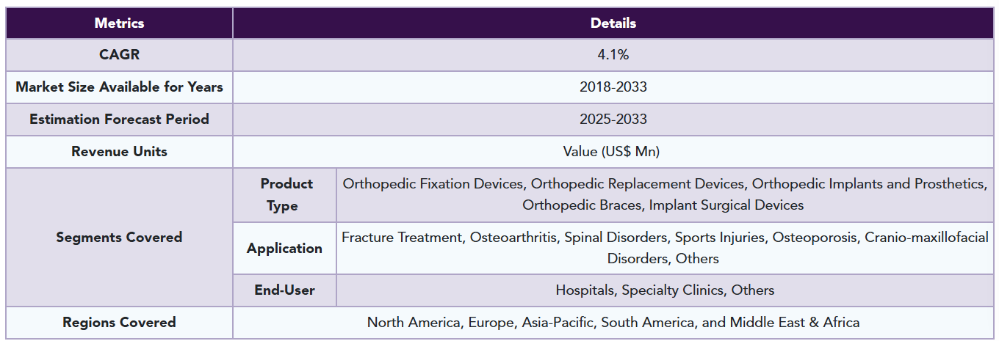This screenshot has height=341, width=999.
Task: Click the CAGR row label
Action: (119, 55)
